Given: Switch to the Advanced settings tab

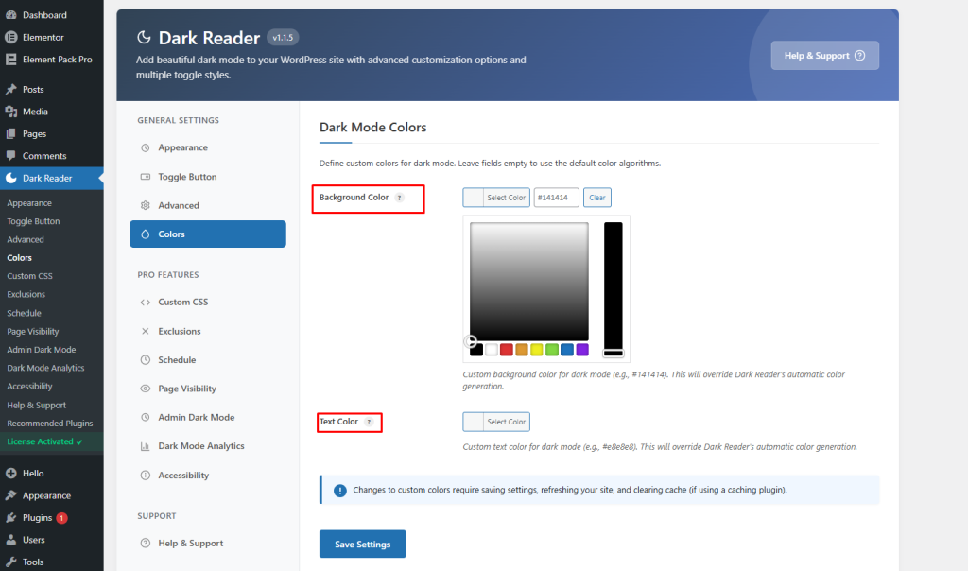Looking at the screenshot, I should (207, 205).
